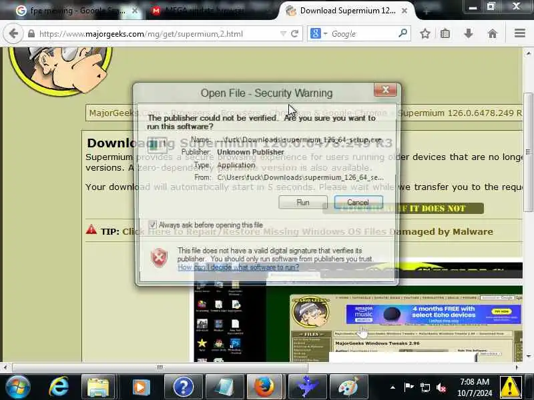This screenshot has width=534, height=400.
Task: Click the Firefox back arrow button
Action: tap(13, 34)
